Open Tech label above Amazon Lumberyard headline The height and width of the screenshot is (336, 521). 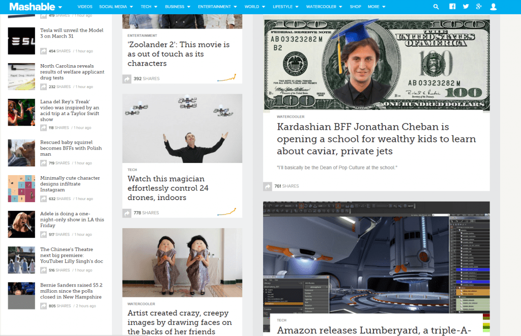(x=282, y=320)
